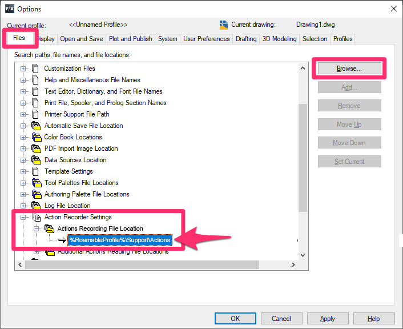Image resolution: width=403 pixels, height=329 pixels.
Task: Switch to the System tab
Action: 168,39
